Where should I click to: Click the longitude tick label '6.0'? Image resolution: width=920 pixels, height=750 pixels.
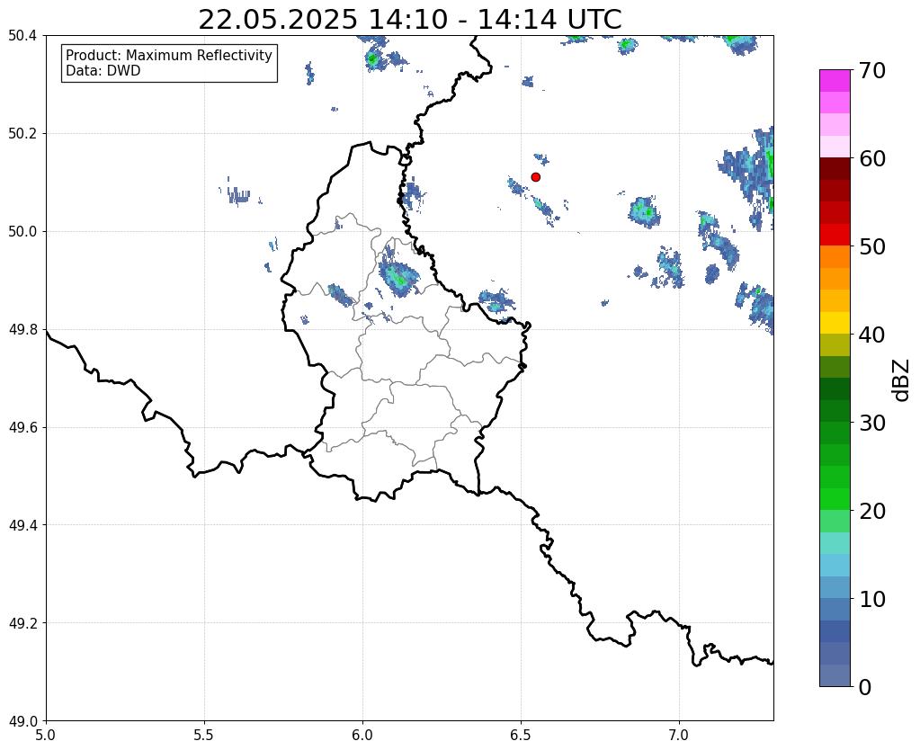point(362,736)
